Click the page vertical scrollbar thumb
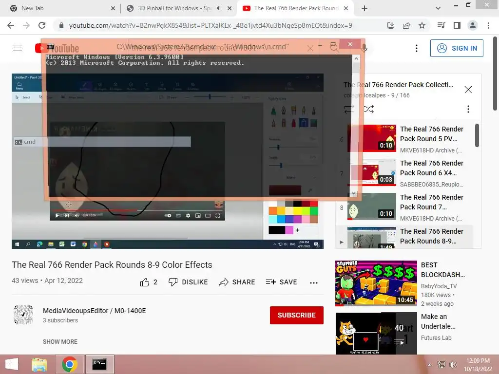This screenshot has height=374, width=499. point(495,73)
